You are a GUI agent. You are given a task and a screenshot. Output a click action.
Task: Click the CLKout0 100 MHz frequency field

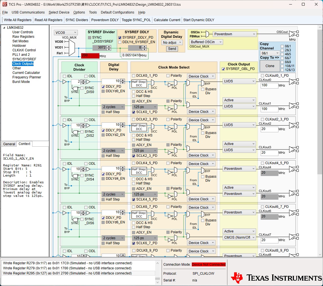[270, 85]
